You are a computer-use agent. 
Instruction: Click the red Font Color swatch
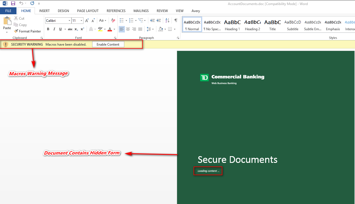click(110, 29)
